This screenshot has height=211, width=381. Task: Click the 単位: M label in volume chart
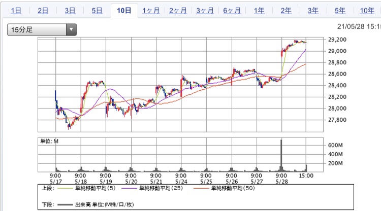49,142
